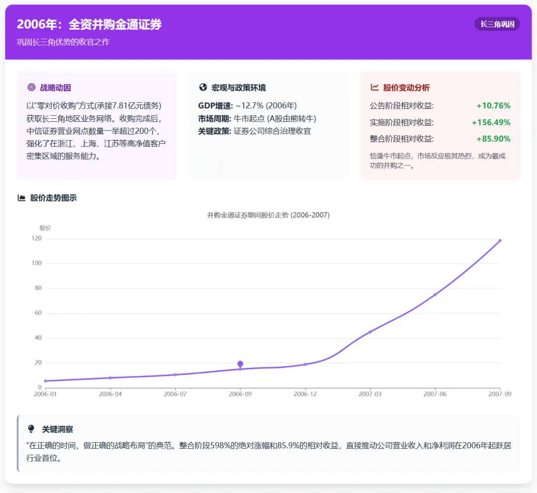Screen dimensions: 537x493
Task: Click the 宏观与政策环境 heading
Action: 238,87
